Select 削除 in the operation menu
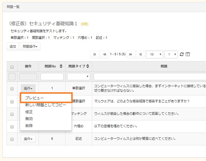 coord(29,125)
